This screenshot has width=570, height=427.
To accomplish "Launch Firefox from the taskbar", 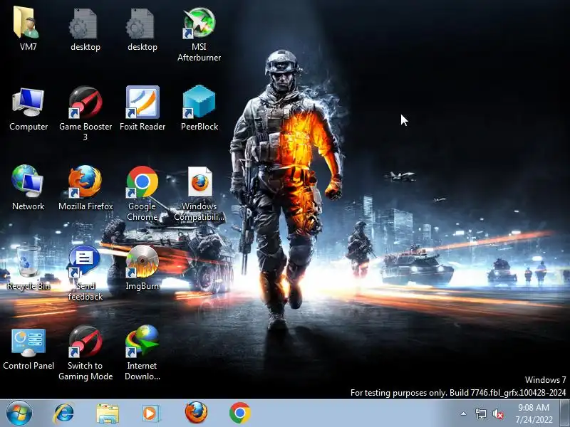I will 196,413.
